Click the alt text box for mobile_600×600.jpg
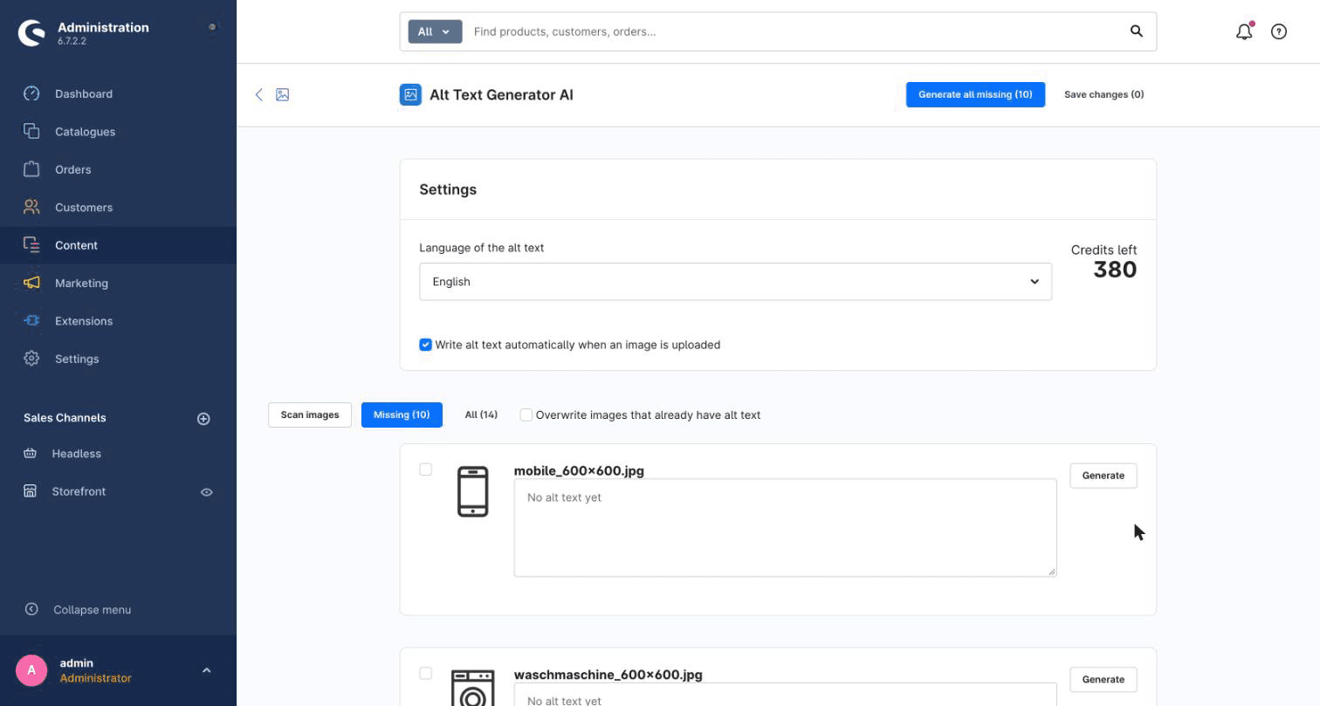Screen dimensions: 1320x706 [x=785, y=527]
